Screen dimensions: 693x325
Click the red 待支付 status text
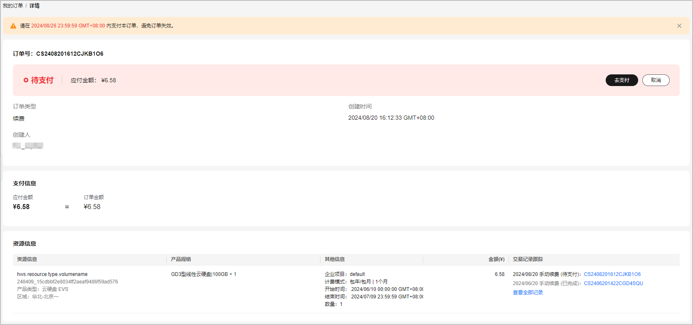tap(42, 80)
